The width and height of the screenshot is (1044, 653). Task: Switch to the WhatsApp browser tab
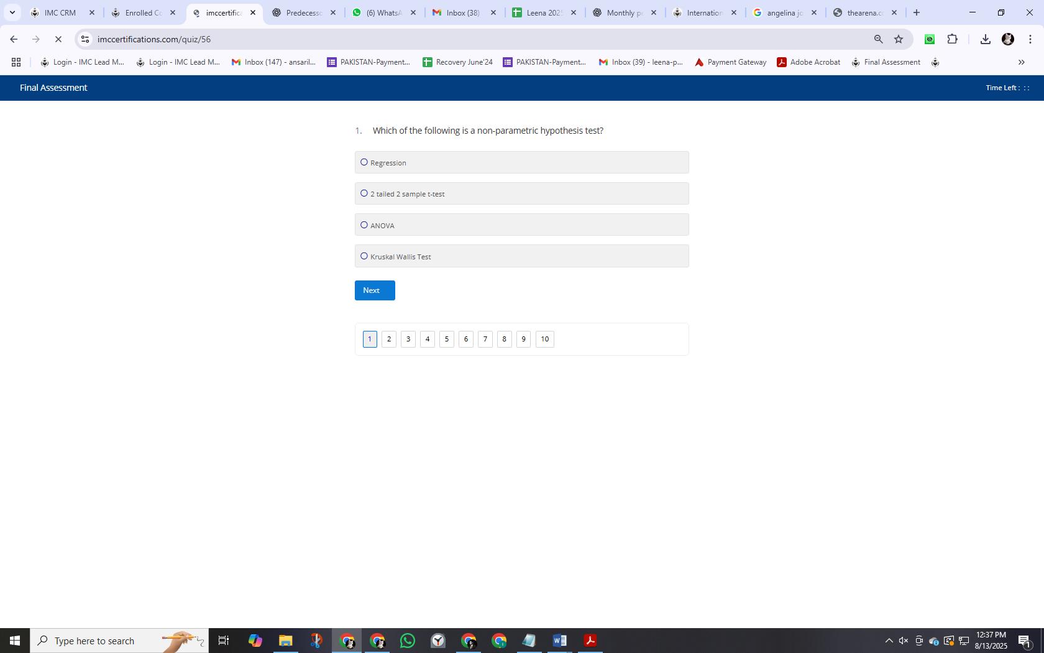(x=383, y=12)
